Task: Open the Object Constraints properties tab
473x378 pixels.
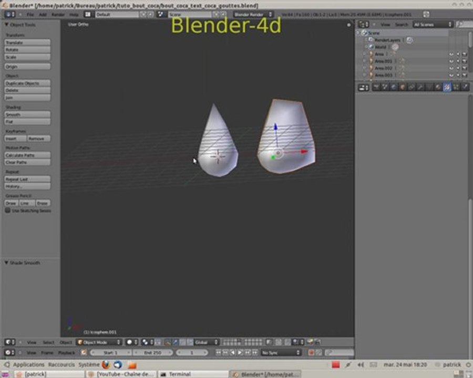Action: coord(412,87)
